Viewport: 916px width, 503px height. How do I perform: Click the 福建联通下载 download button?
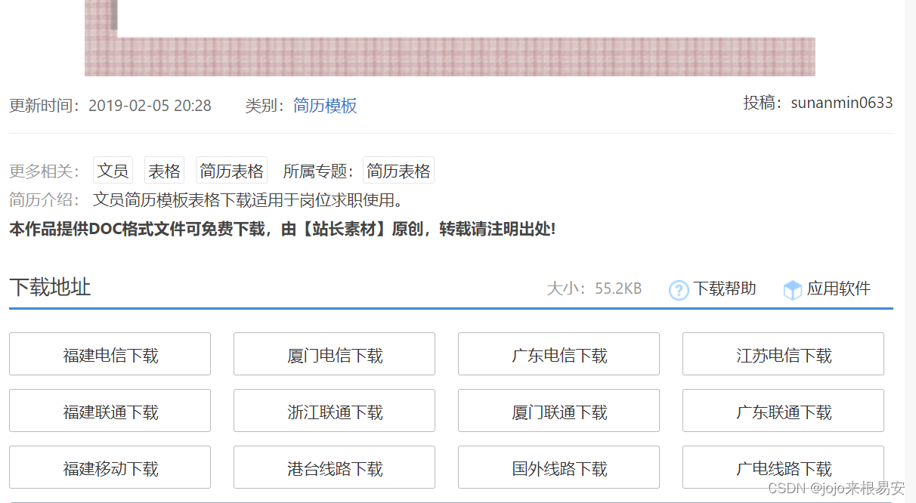point(110,410)
